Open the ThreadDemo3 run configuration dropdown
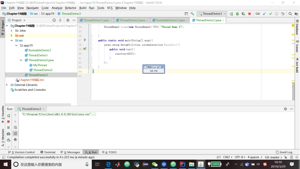The width and height of the screenshot is (300, 169). click(212, 14)
